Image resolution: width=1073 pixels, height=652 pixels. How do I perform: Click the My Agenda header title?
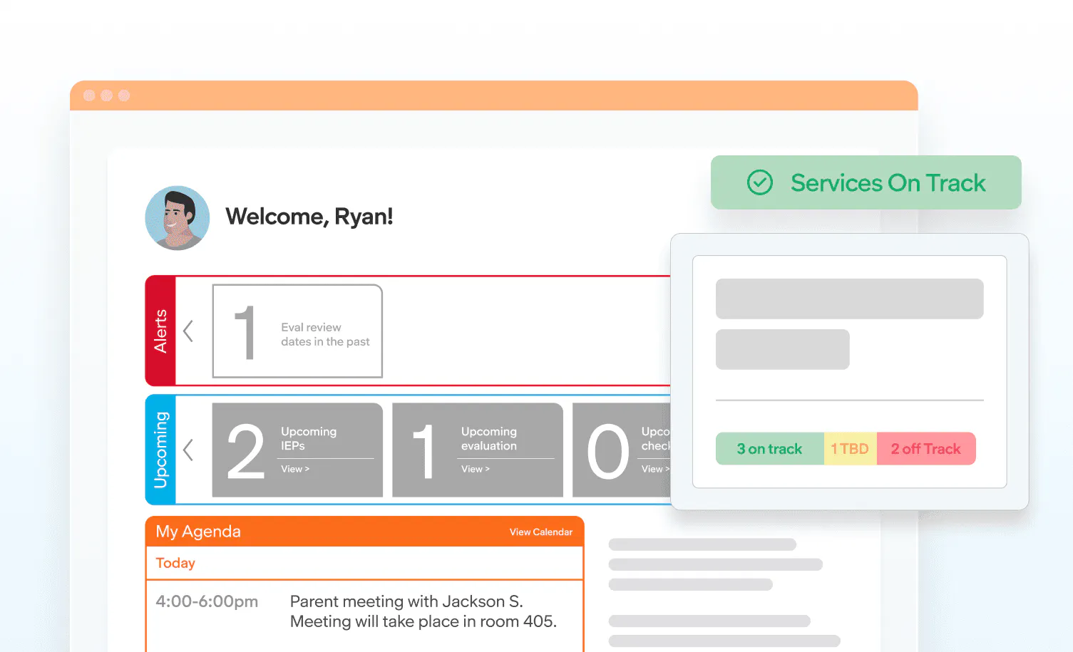pos(198,532)
